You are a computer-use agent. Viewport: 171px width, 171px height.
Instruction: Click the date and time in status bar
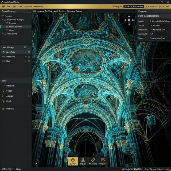(x=11, y=169)
